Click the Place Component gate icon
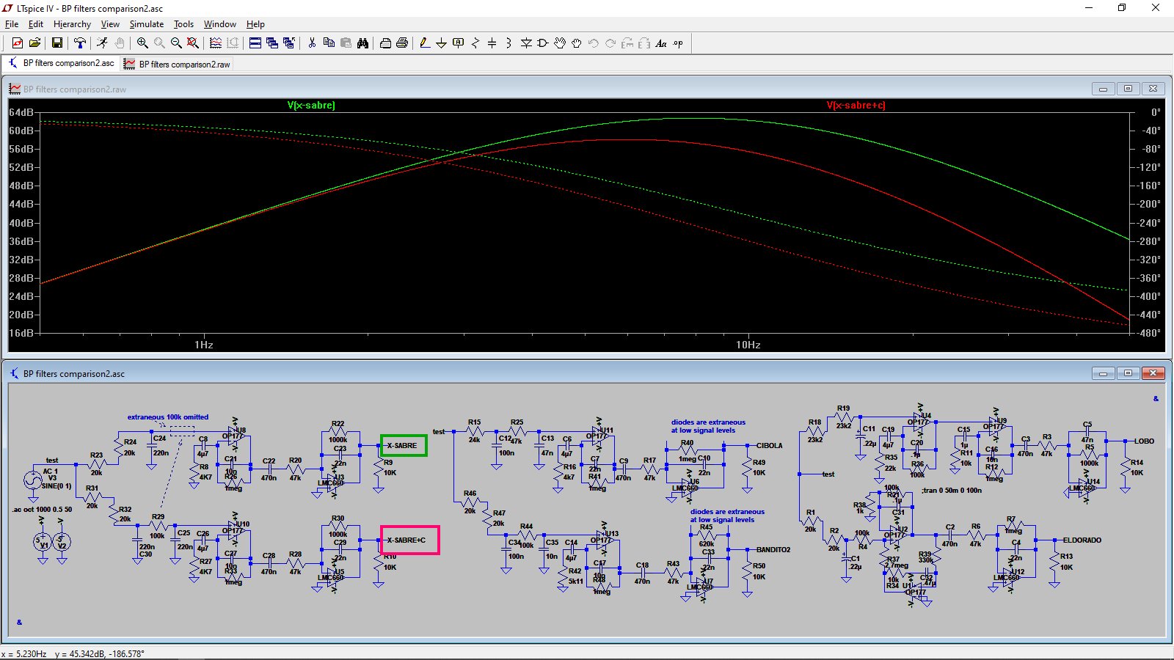This screenshot has height=660, width=1174. (543, 43)
